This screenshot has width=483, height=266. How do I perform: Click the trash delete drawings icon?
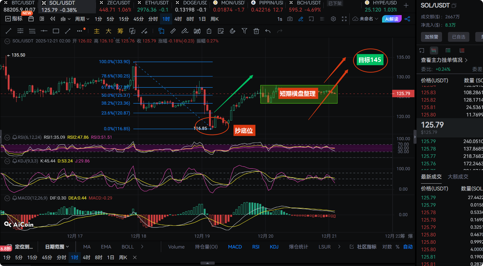click(x=256, y=31)
